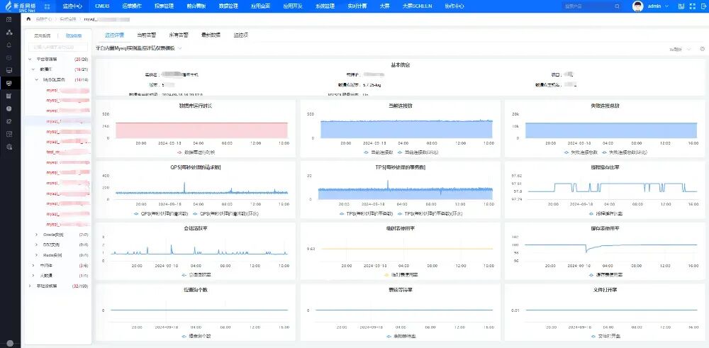Expand the DB2实例 (0/4) node
709x348 pixels.
click(37, 245)
